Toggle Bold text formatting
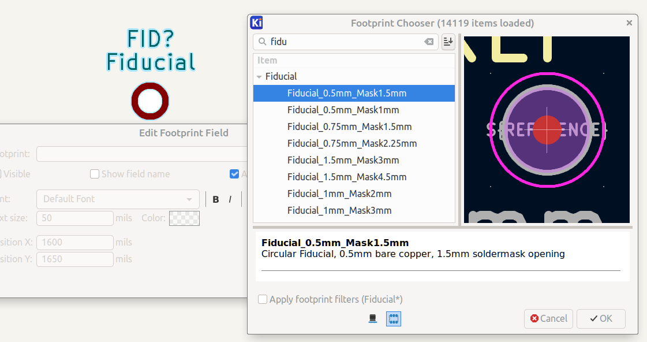647x342 pixels. pos(216,199)
